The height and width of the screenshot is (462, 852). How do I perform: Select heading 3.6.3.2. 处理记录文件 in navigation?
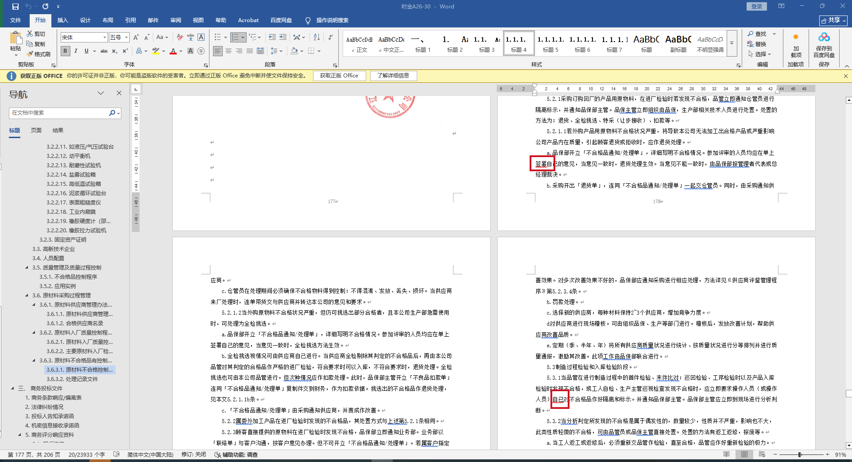[72, 379]
